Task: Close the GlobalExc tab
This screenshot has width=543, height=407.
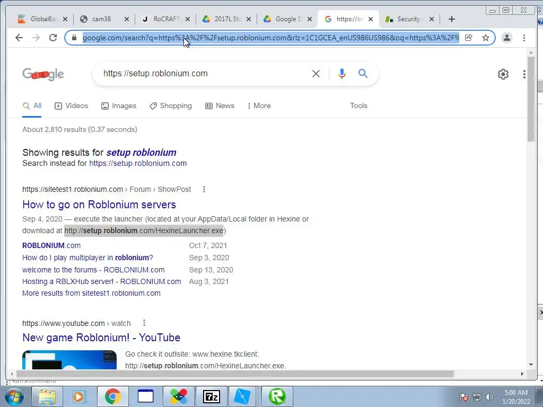Action: (65, 19)
